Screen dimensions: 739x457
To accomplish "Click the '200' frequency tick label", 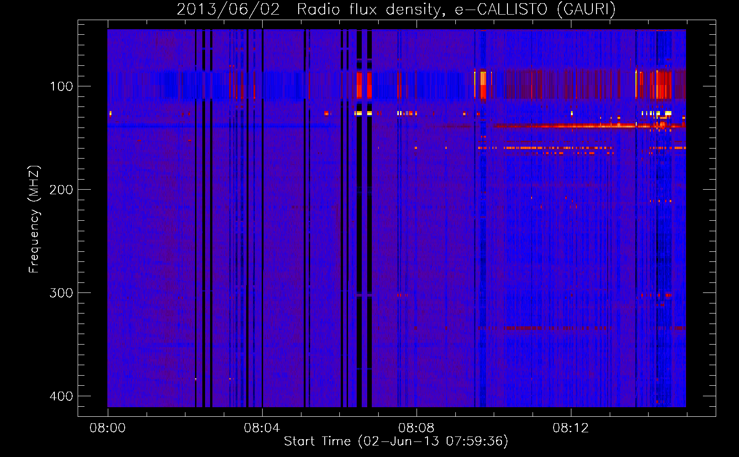I will tap(61, 190).
